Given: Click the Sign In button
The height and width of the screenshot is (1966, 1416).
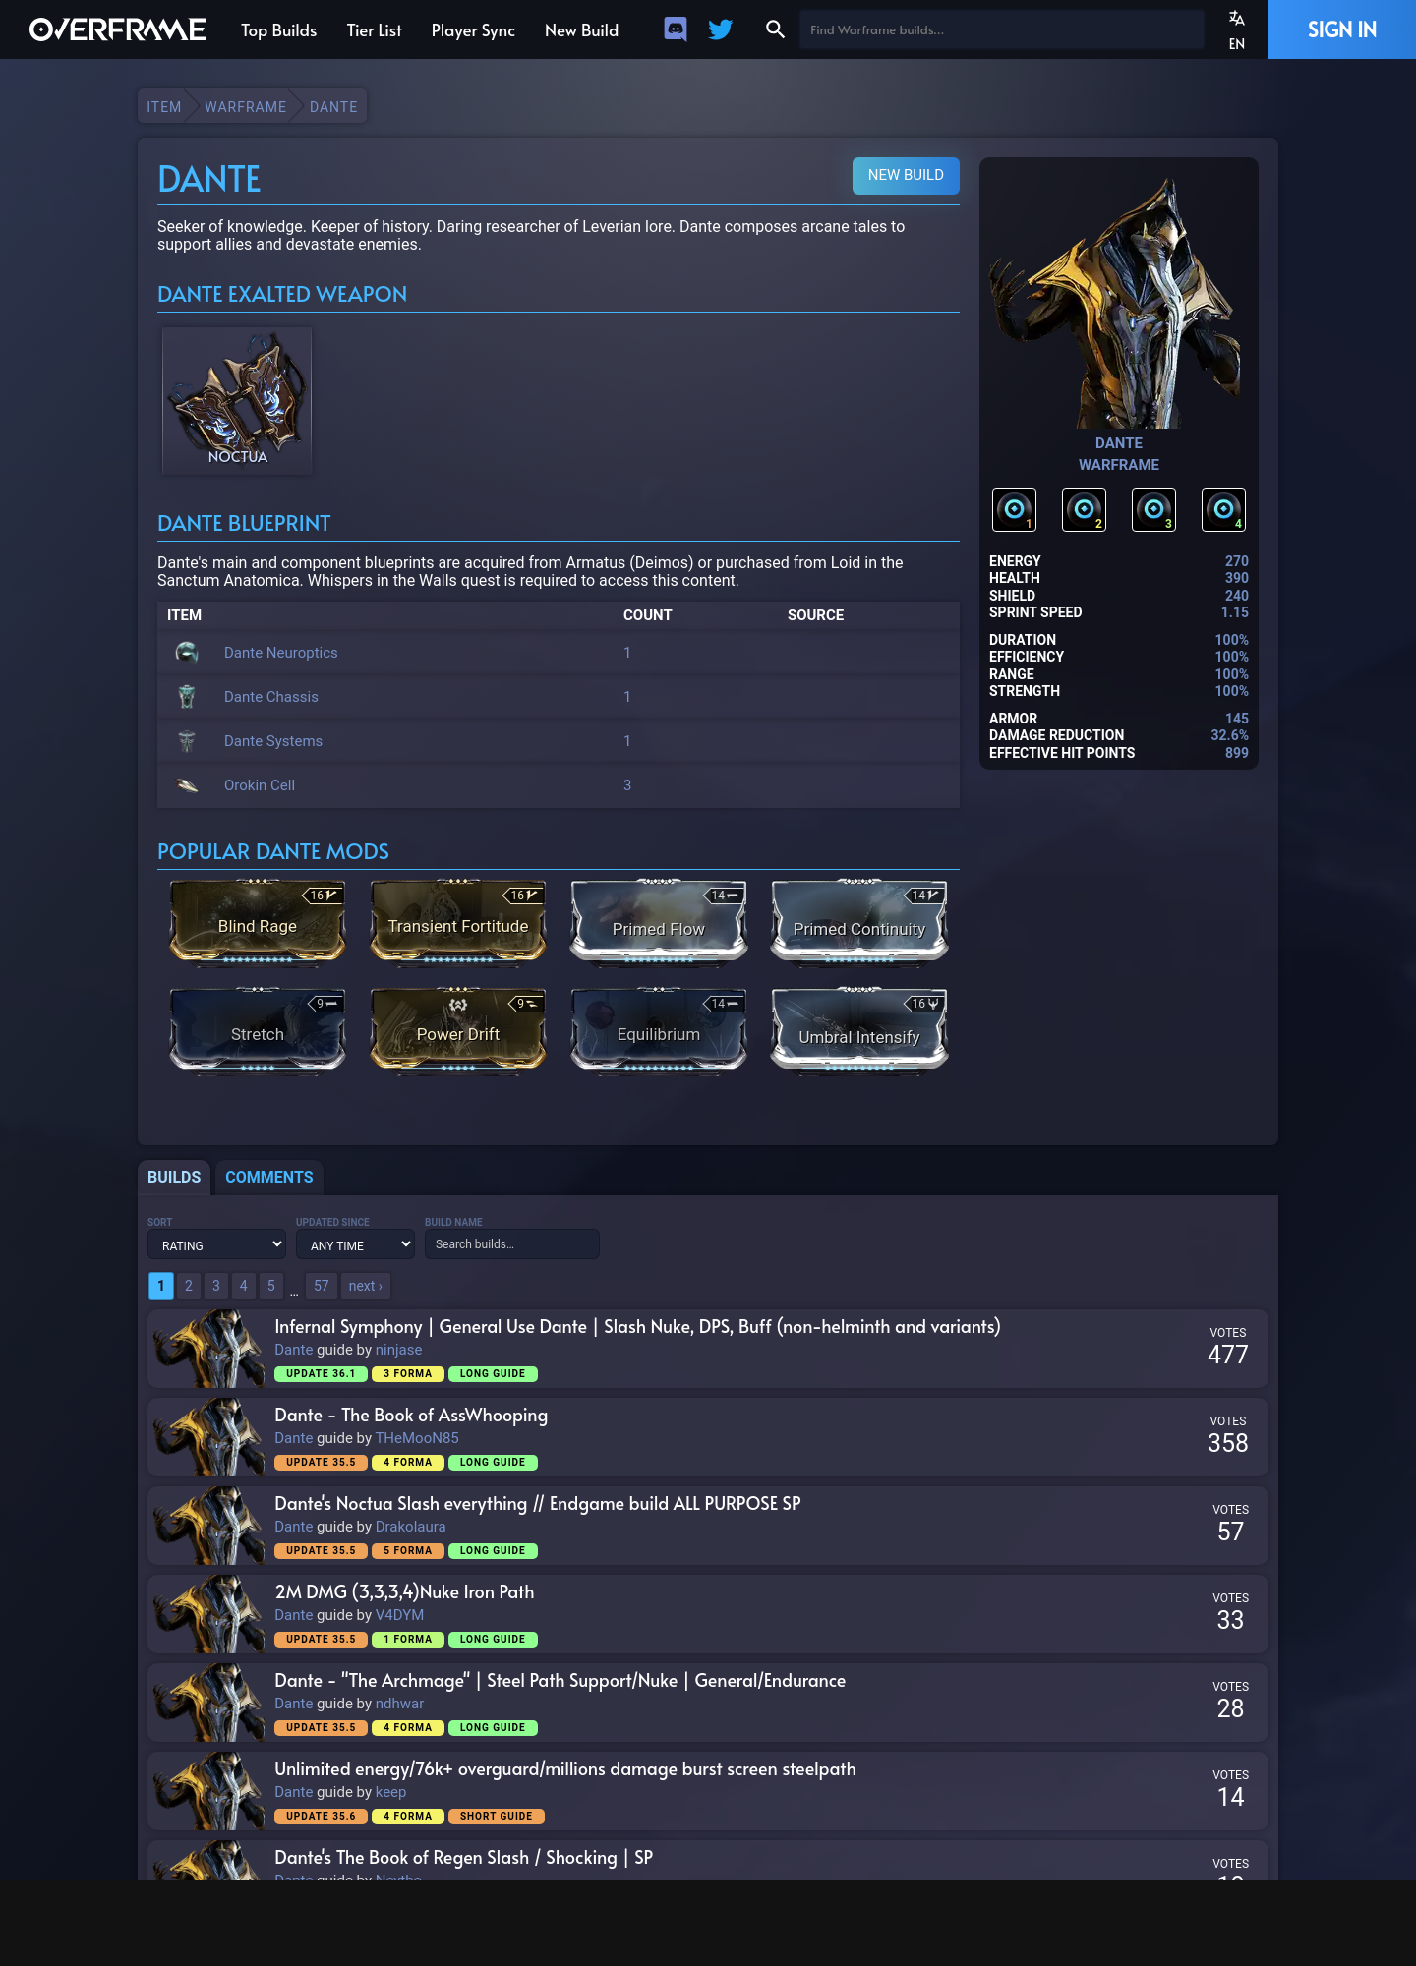Looking at the screenshot, I should point(1342,29).
